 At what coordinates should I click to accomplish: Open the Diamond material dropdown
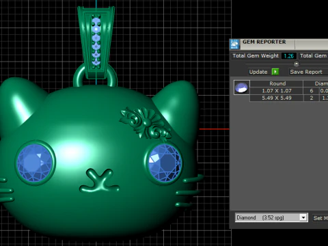303,217
